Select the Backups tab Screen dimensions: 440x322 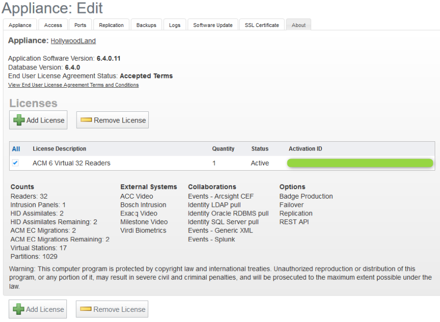pos(146,25)
